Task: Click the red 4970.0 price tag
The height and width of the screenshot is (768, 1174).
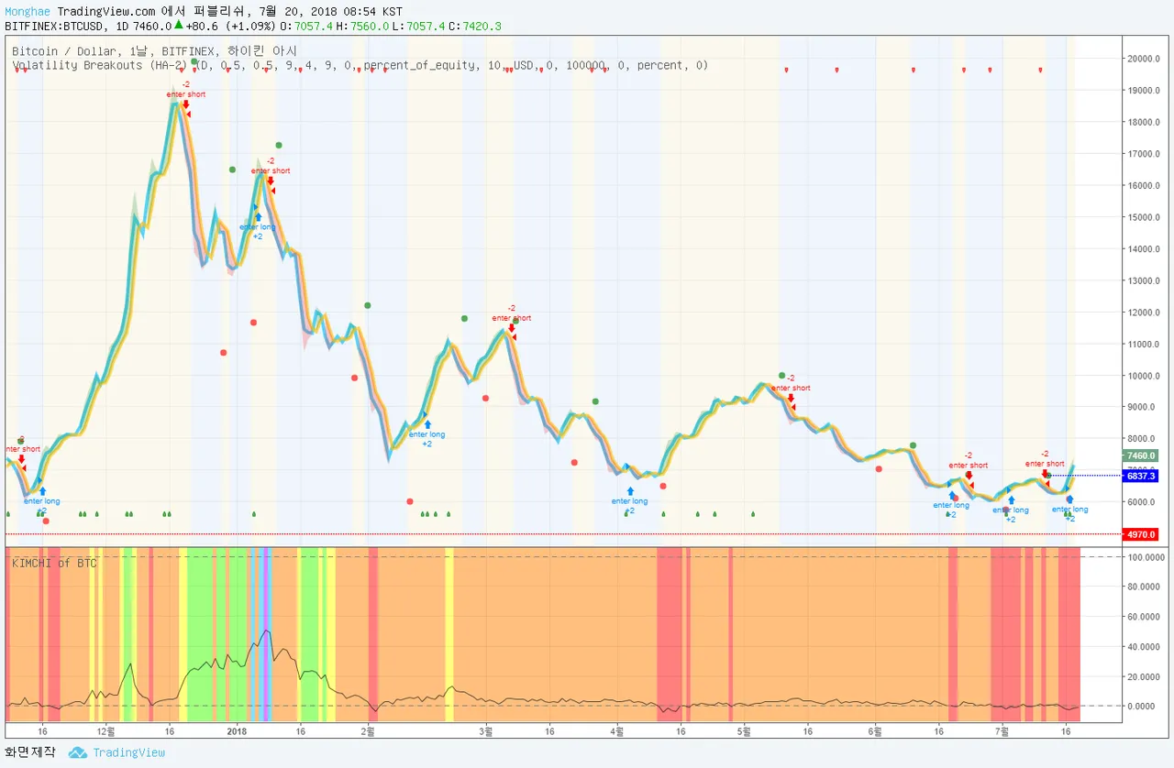Action: 1140,534
